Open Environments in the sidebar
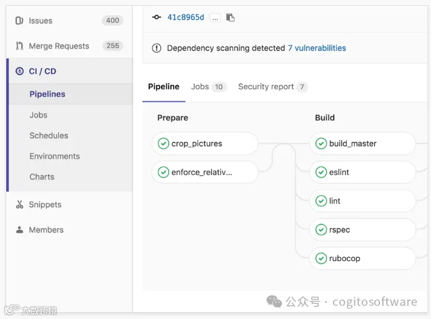The image size is (431, 319). pos(54,156)
